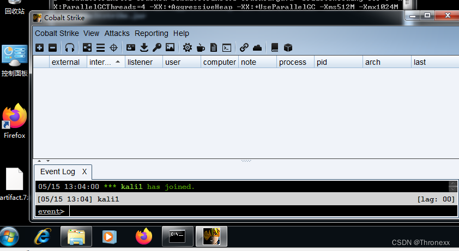Open the Help book icon in toolbar
459x251 pixels.
point(275,48)
